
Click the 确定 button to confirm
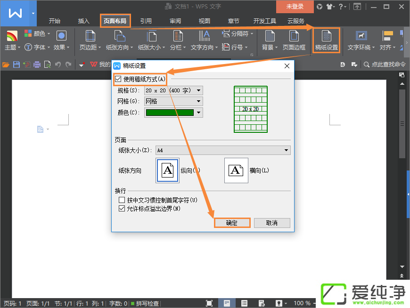pos(232,222)
